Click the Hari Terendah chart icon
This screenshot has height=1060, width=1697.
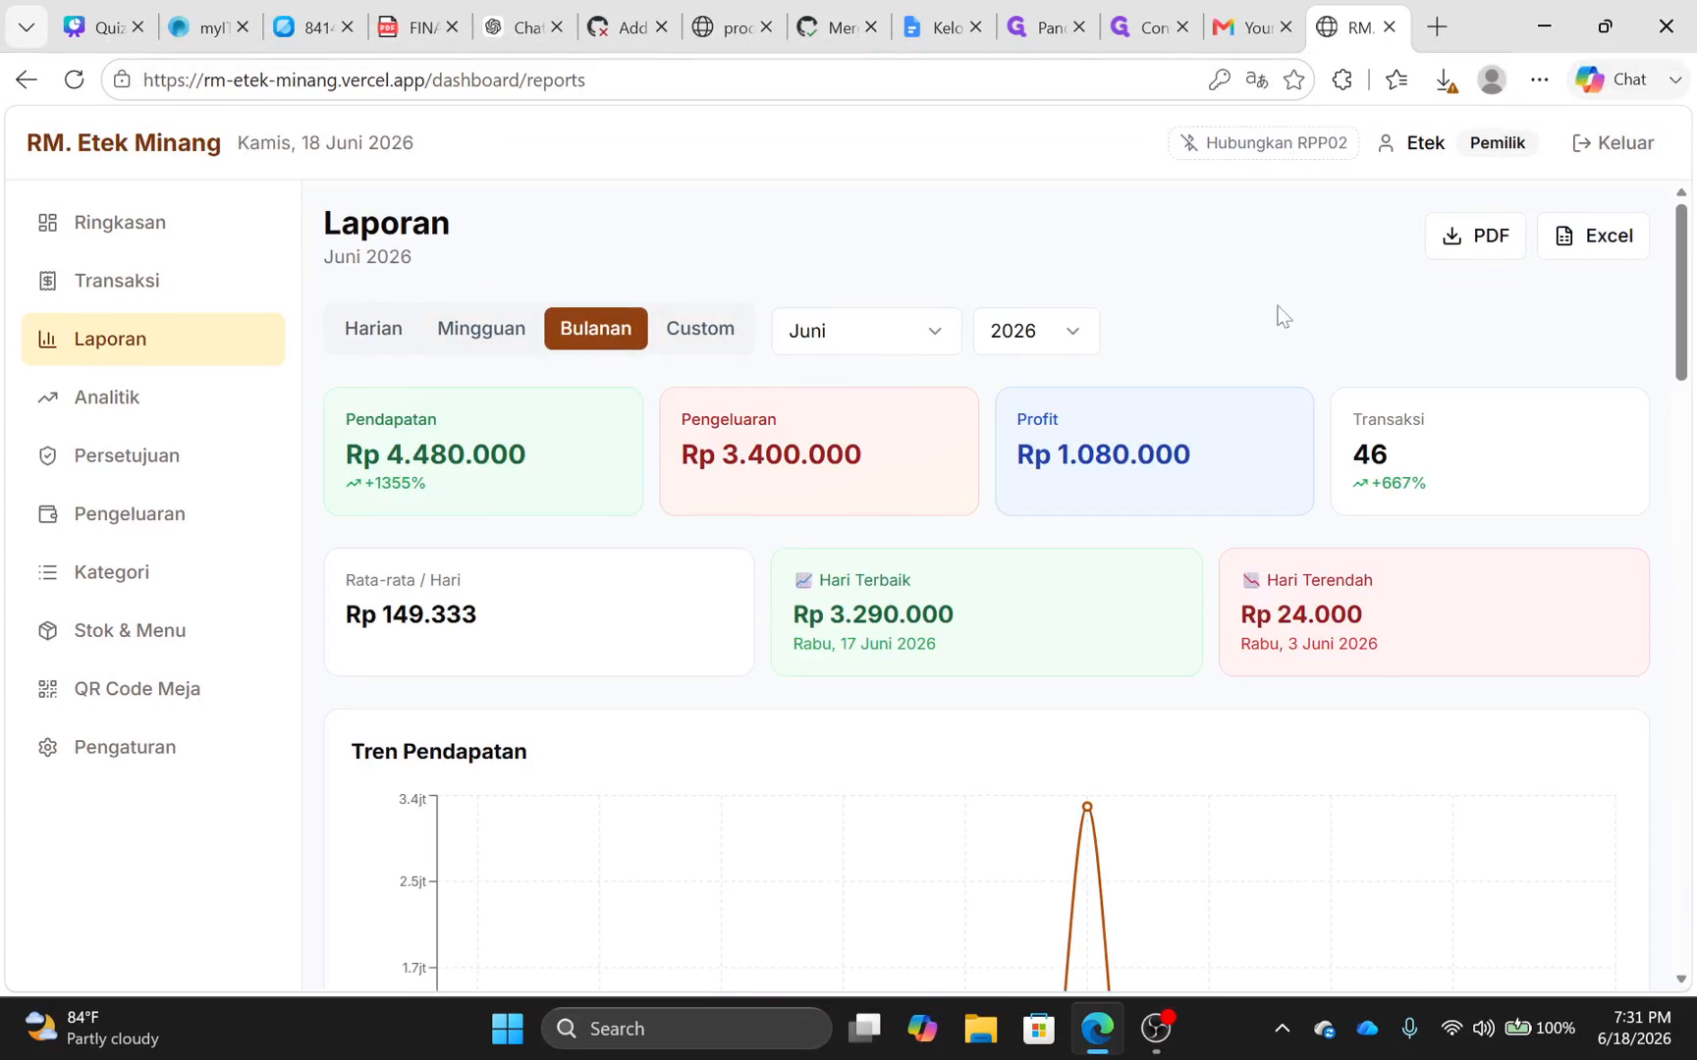[x=1250, y=581]
